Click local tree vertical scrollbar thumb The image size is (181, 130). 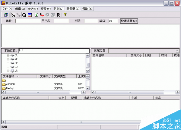pyautogui.click(x=87, y=65)
